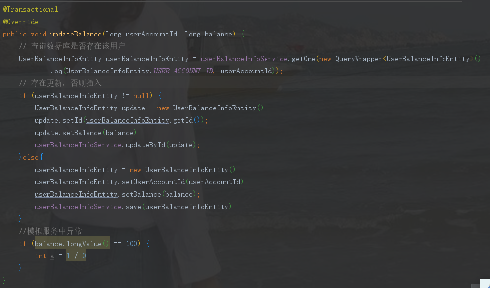Place cursor on the updateBalance method name
This screenshot has height=288, width=490.
[x=76, y=35]
